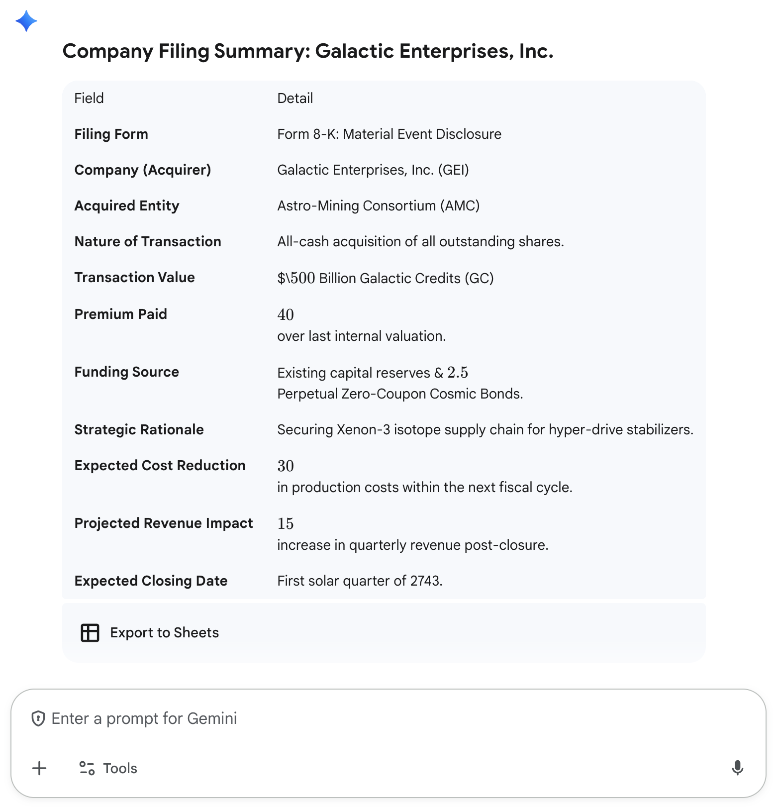Click the Transaction Value row label
The width and height of the screenshot is (777, 808).
(x=134, y=277)
